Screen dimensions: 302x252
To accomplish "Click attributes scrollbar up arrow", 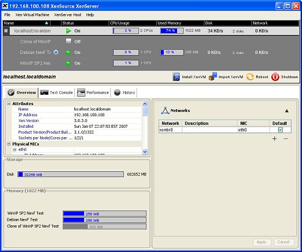I will 145,104.
